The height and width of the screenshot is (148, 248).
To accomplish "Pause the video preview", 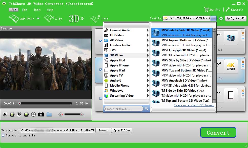I will tap(12, 114).
